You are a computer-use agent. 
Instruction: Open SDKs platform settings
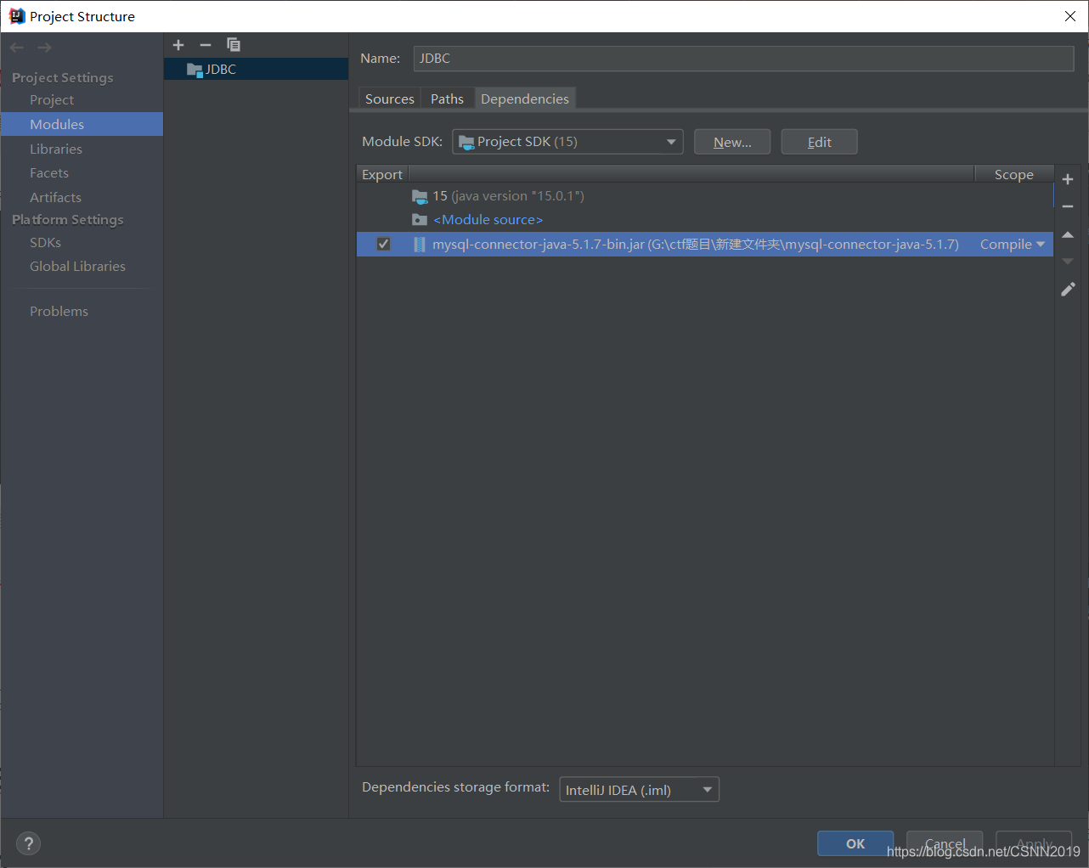pos(45,242)
